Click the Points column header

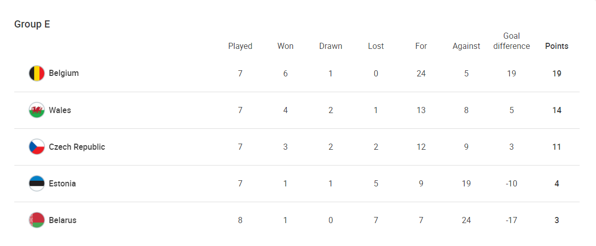pos(557,46)
